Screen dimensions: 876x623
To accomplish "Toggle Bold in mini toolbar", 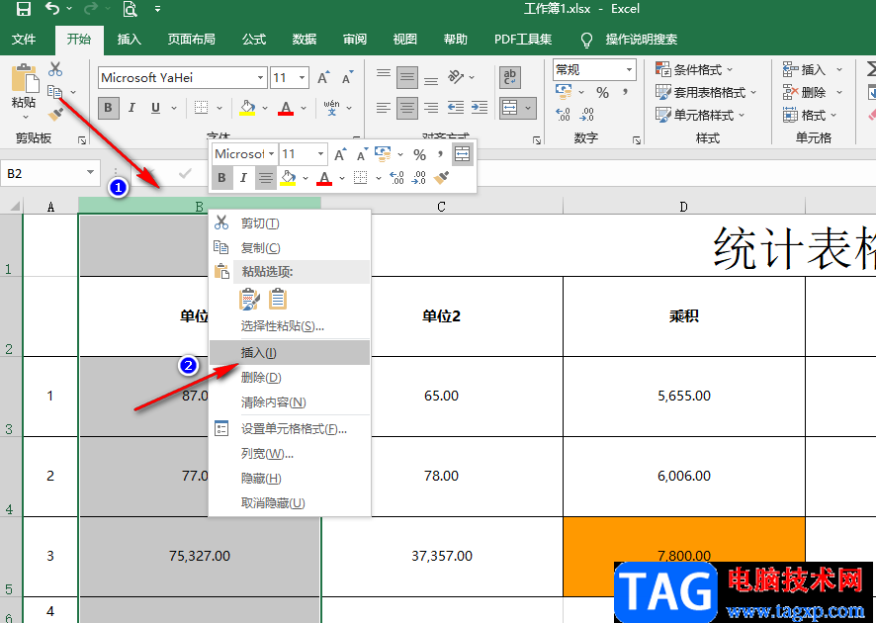I will (x=221, y=178).
